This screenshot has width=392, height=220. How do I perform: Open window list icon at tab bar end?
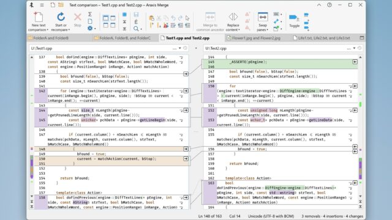coord(362,38)
